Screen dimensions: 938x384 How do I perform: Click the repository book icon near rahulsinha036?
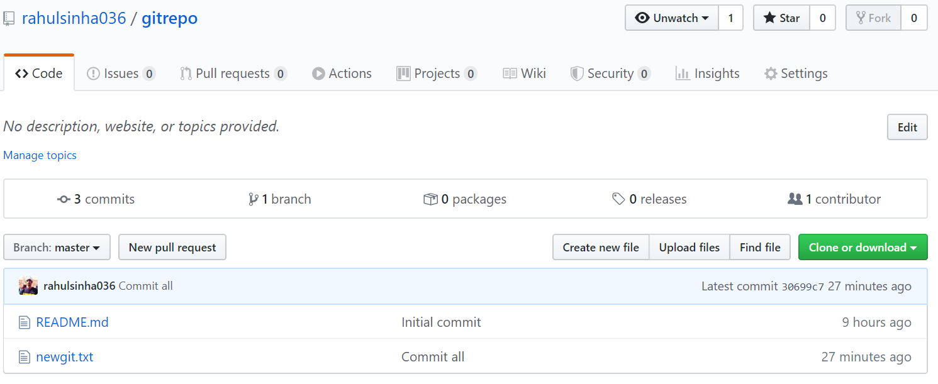pyautogui.click(x=9, y=18)
